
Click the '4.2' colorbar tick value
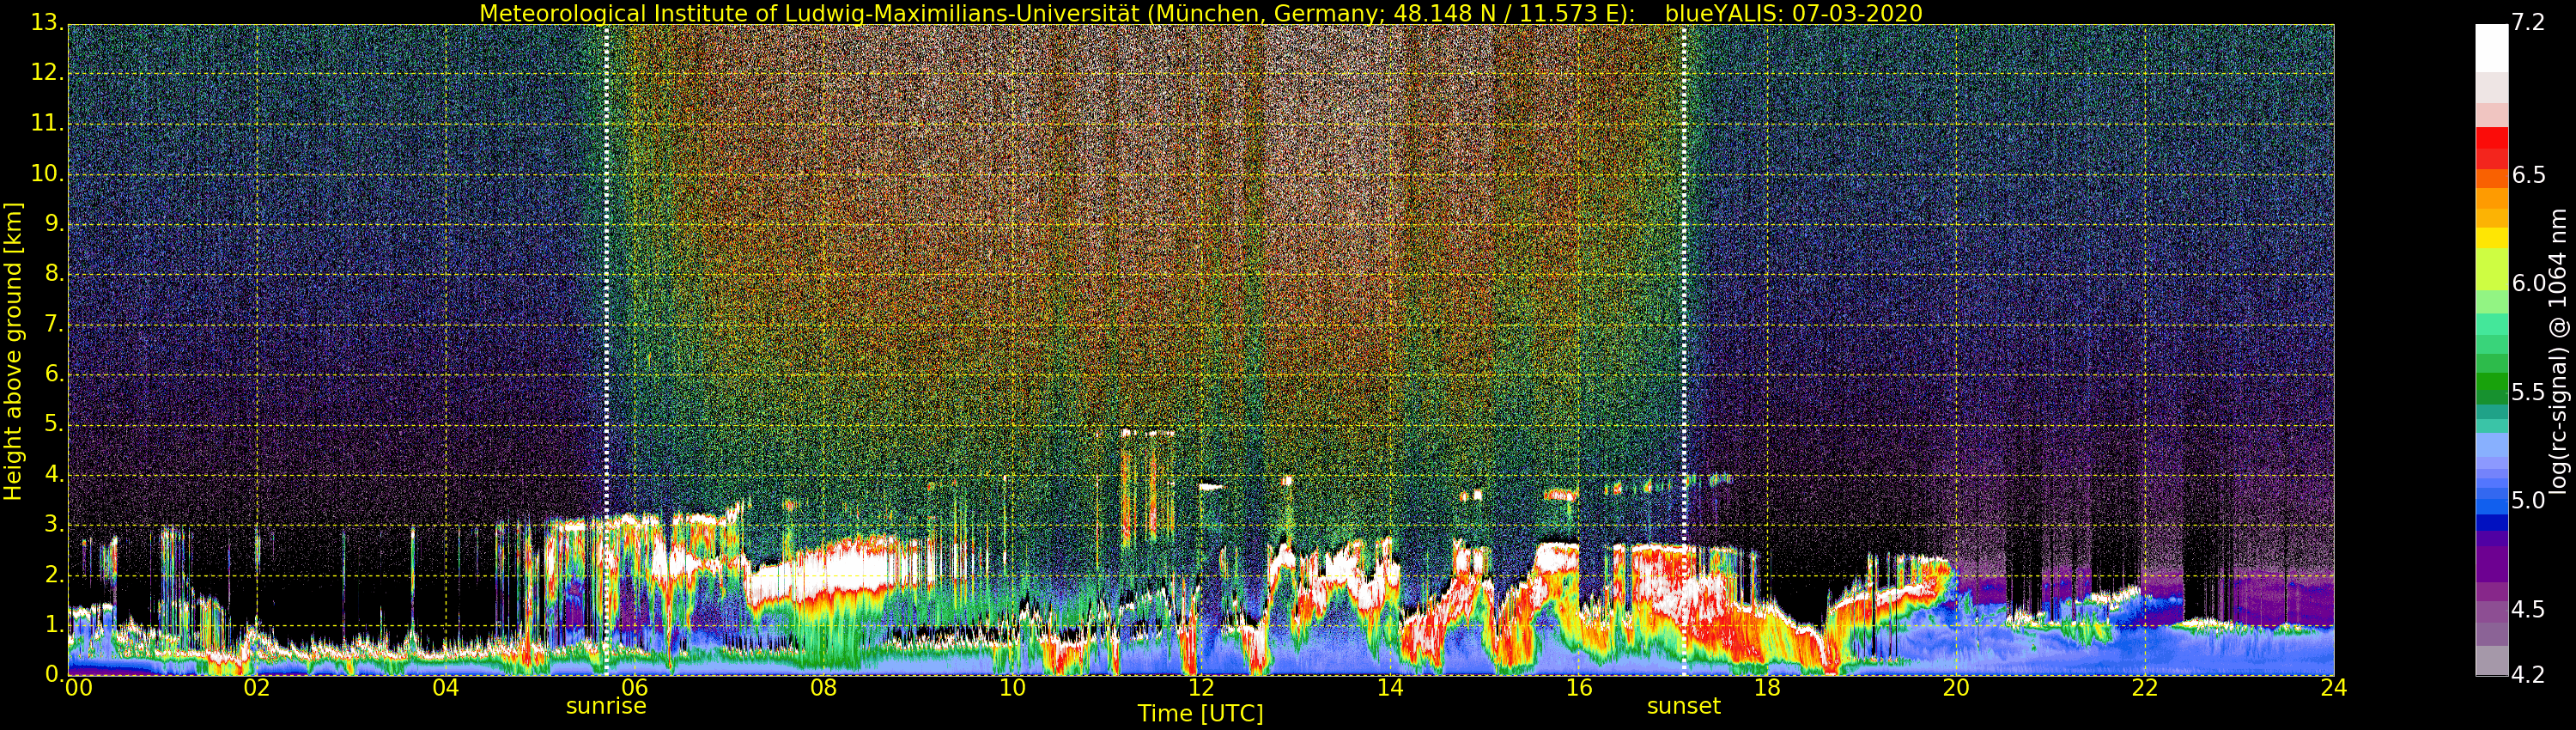click(2527, 675)
